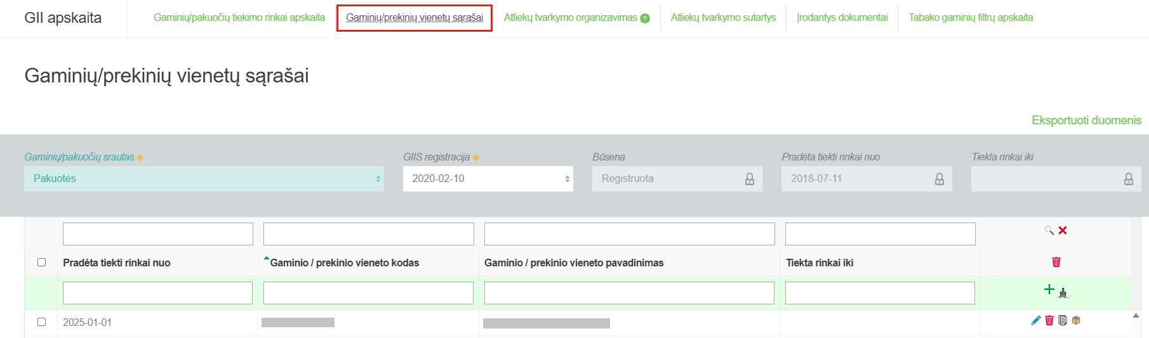
Task: Click the Eksportuoti duomenis link
Action: click(x=1086, y=120)
